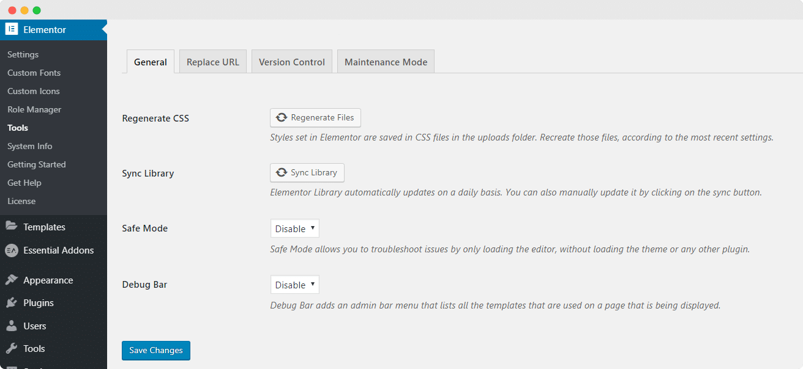Click the description starting 'Elementor Library automatically updates'
803x369 pixels.
516,192
